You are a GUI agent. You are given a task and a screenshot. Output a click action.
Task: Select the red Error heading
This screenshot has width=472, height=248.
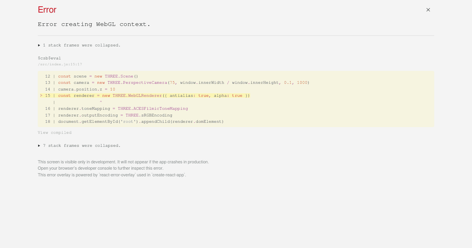(47, 10)
